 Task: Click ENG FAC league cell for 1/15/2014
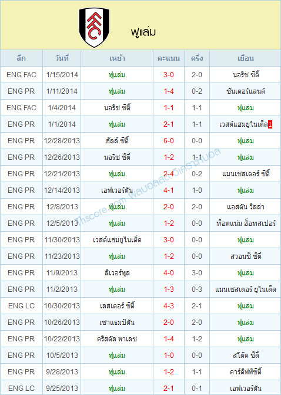pyautogui.click(x=21, y=75)
